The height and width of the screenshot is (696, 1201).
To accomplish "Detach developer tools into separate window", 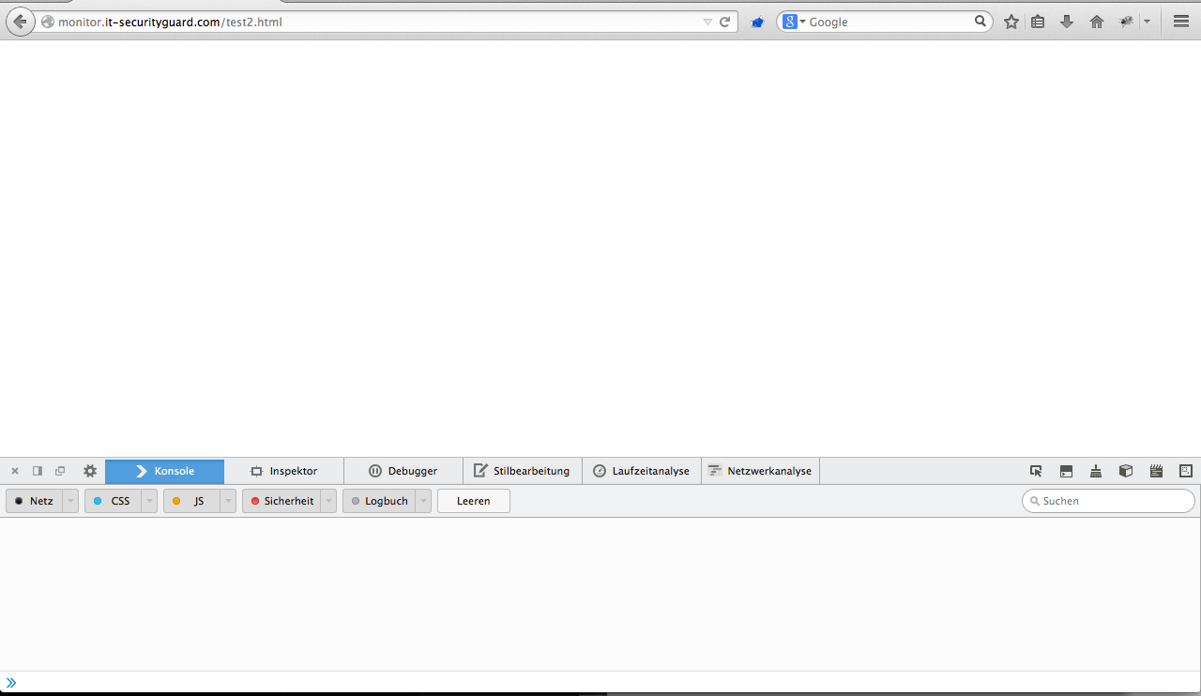I will tap(60, 471).
